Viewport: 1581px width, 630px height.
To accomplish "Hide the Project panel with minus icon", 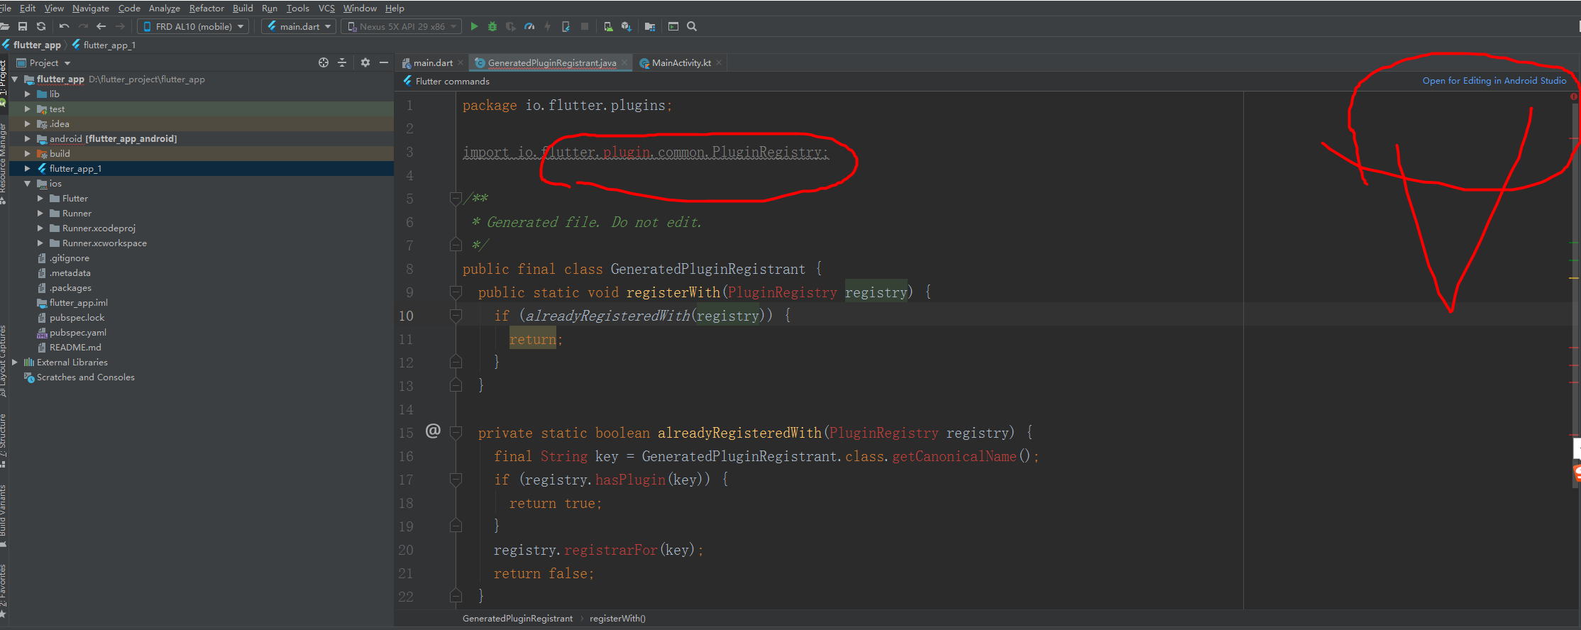I will point(384,62).
